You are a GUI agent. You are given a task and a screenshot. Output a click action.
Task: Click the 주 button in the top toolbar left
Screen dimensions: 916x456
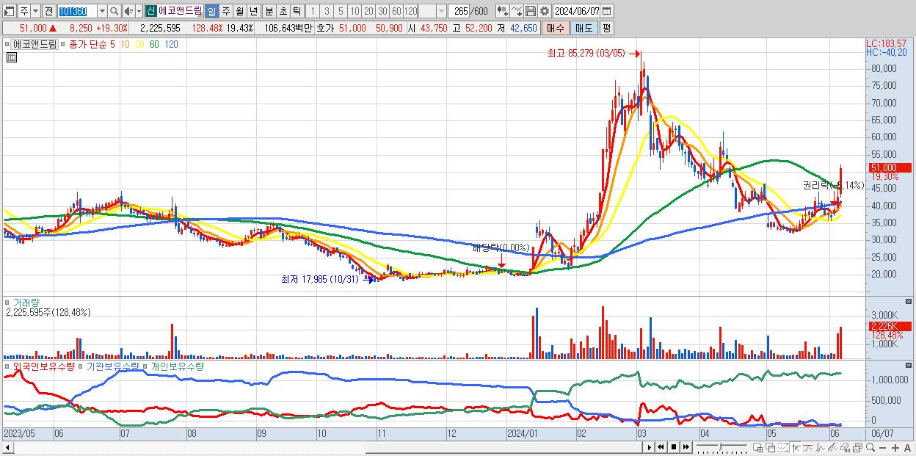tap(24, 11)
